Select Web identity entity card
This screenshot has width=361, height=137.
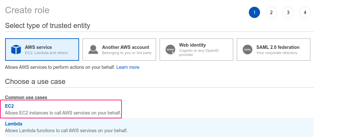click(196, 50)
